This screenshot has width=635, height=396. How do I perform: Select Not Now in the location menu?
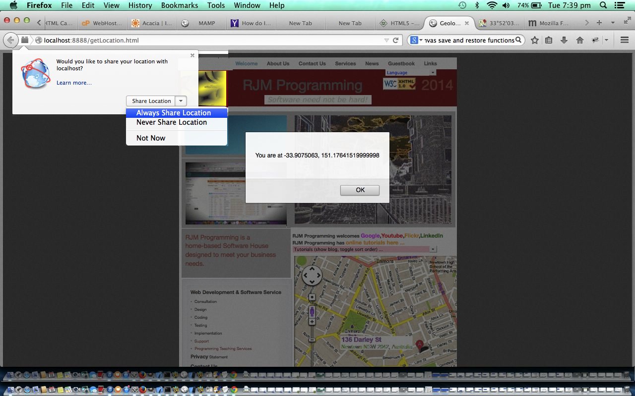tap(177, 138)
